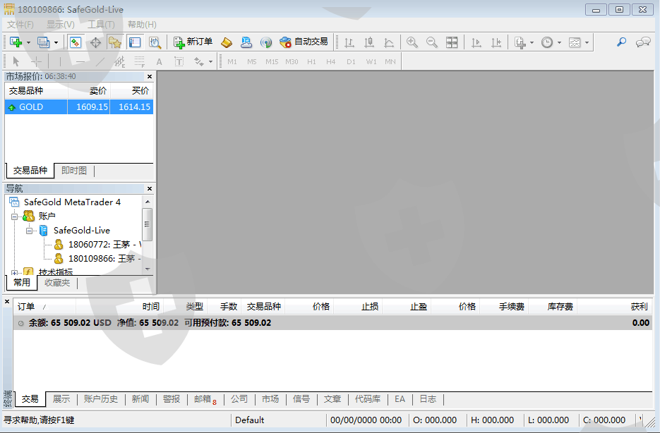The image size is (660, 433).
Task: Click the 新订单 (New Order) button
Action: pyautogui.click(x=193, y=42)
